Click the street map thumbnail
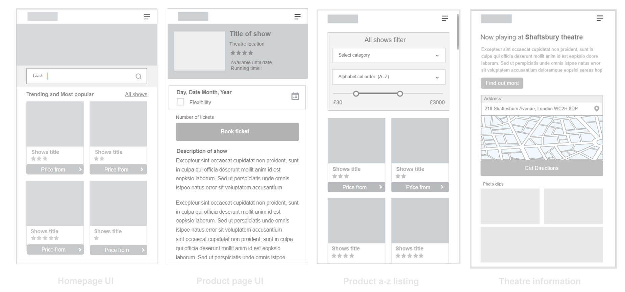Image resolution: width=625 pixels, height=292 pixels. [x=541, y=138]
